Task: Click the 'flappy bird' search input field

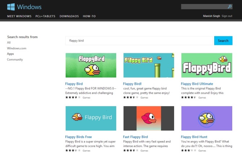Action: 139,41
